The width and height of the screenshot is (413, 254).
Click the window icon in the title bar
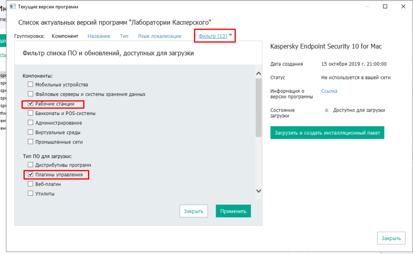[13, 7]
